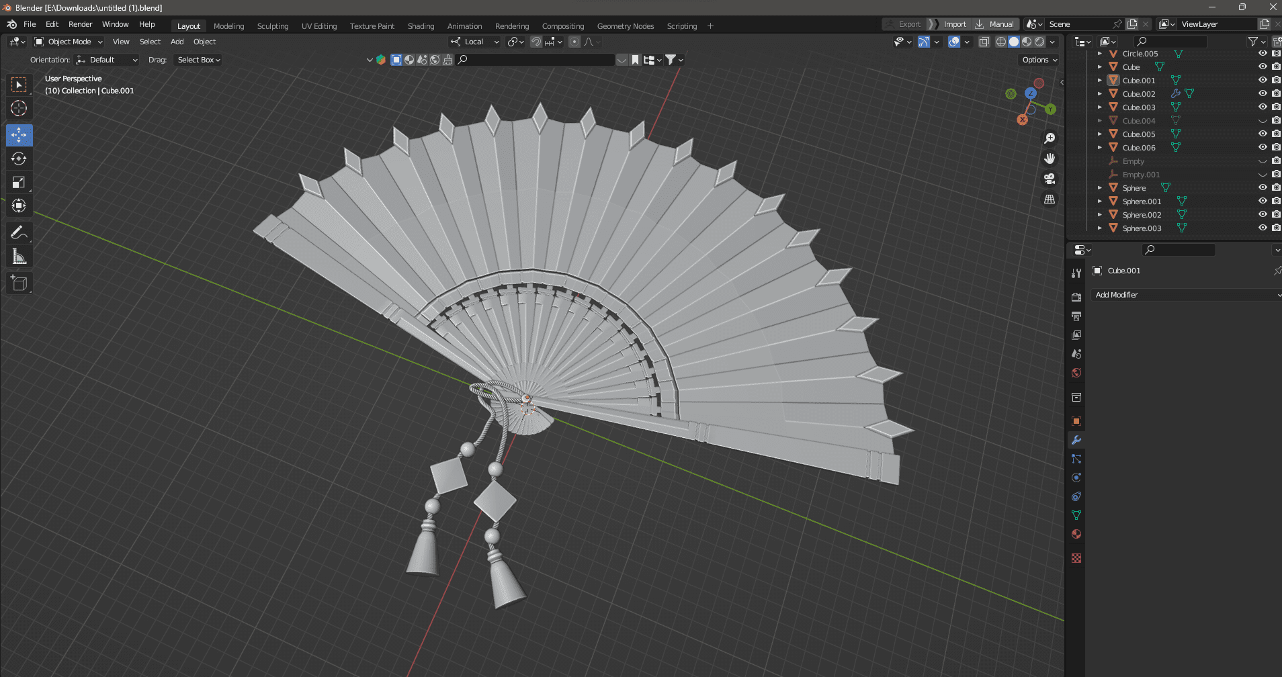
Task: Toggle visibility of Cube.003
Action: (1263, 107)
